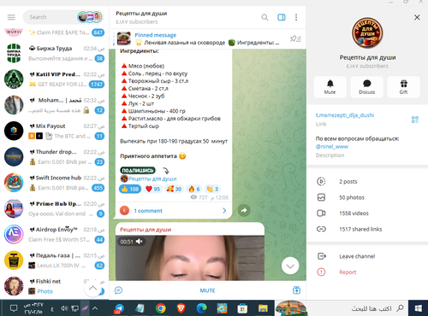The width and height of the screenshot is (428, 316).
Task: Show the channel QR code icon
Action: pos(415,120)
